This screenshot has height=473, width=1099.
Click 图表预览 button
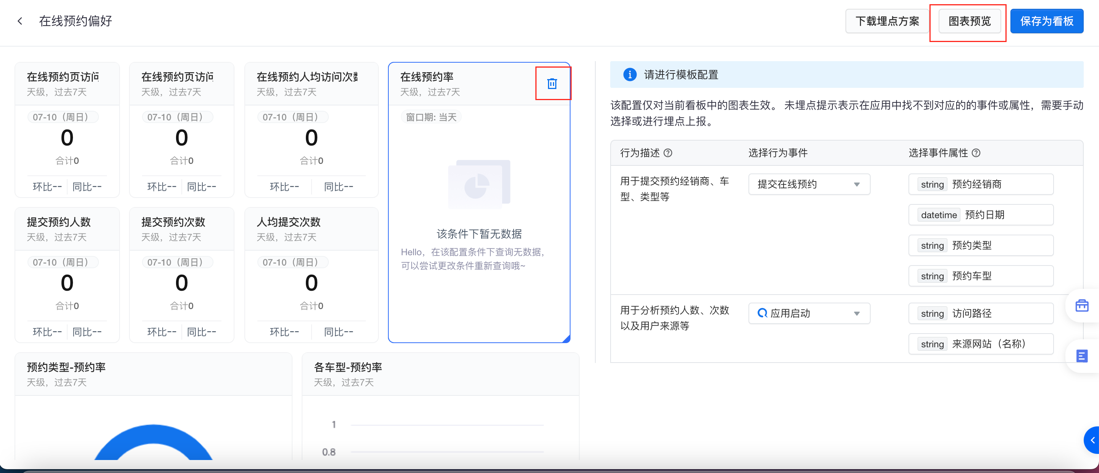969,21
